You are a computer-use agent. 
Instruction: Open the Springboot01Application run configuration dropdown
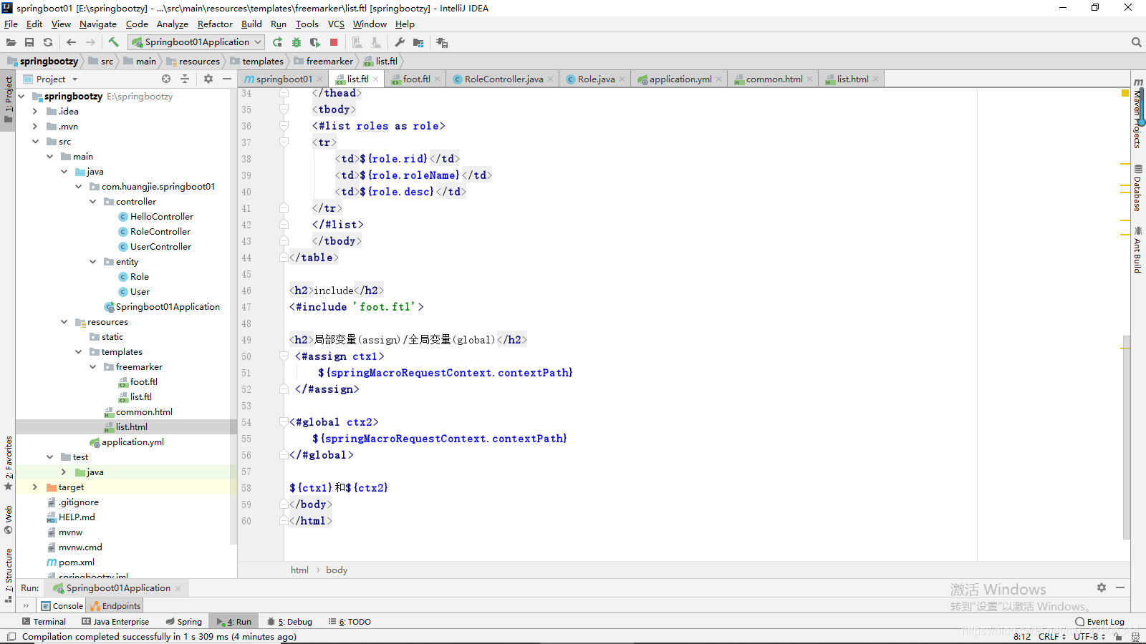point(196,42)
